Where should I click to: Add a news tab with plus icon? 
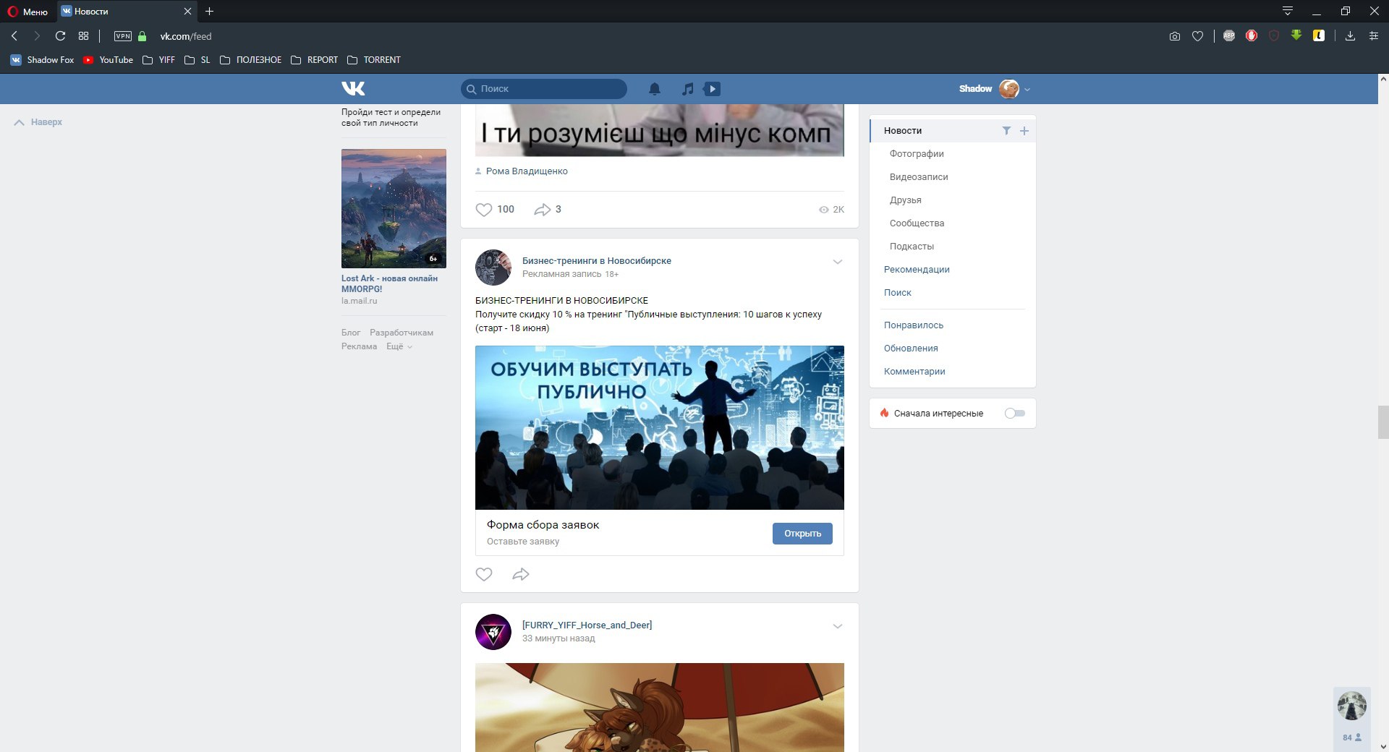(1024, 131)
